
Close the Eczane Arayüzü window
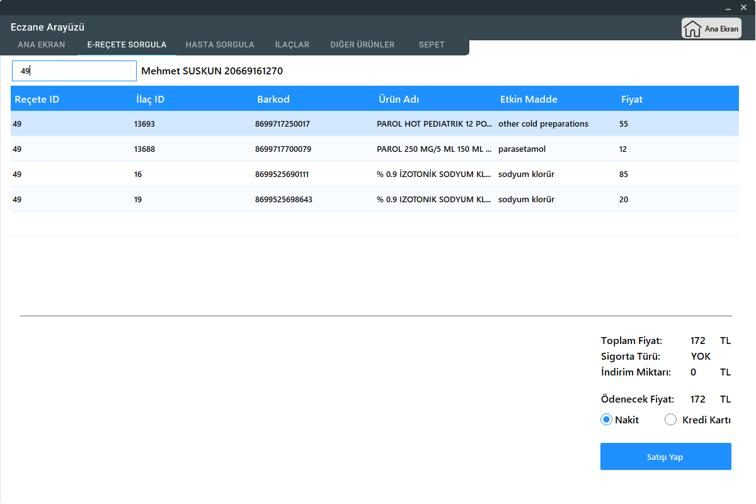pyautogui.click(x=744, y=8)
